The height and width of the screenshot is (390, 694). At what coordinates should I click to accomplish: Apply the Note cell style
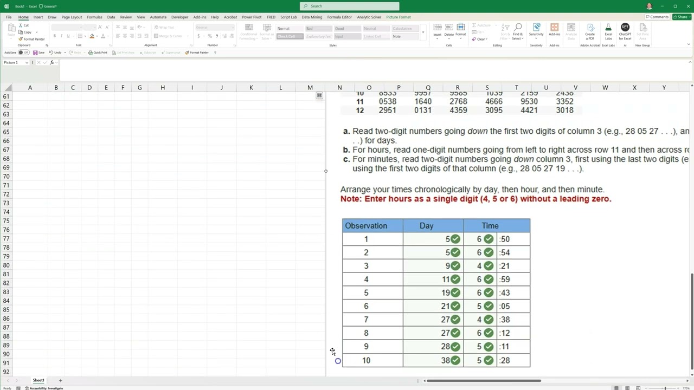[x=405, y=36]
